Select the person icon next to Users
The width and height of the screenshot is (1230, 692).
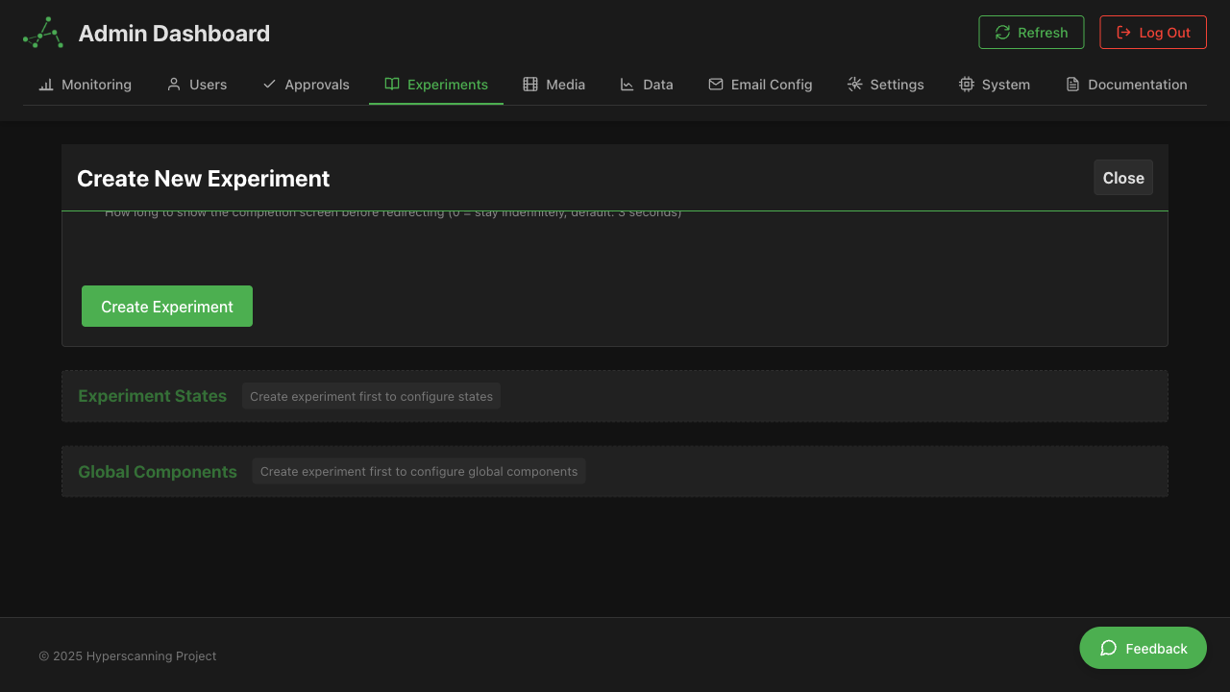pyautogui.click(x=173, y=85)
